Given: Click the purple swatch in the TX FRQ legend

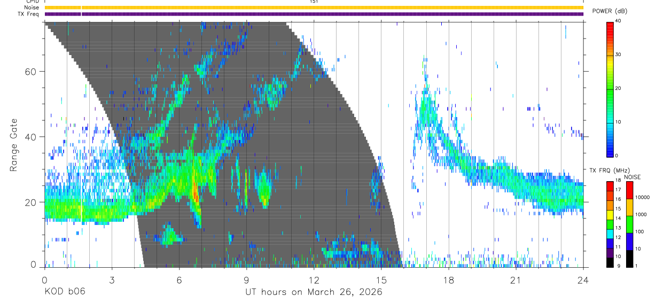Looking at the screenshot, I should pos(610,252).
